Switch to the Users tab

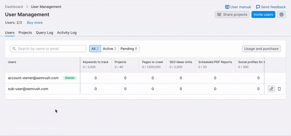(x=10, y=33)
